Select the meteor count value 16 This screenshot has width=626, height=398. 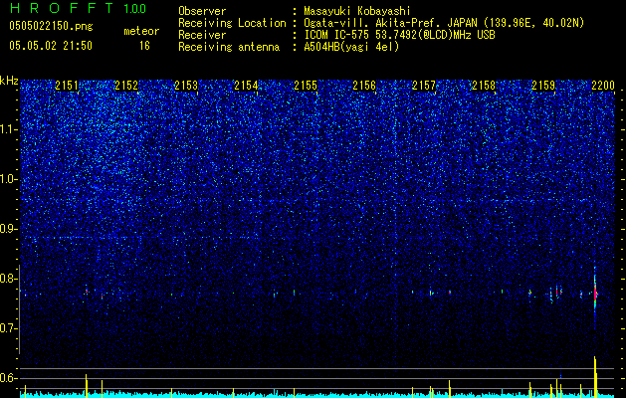tap(144, 46)
